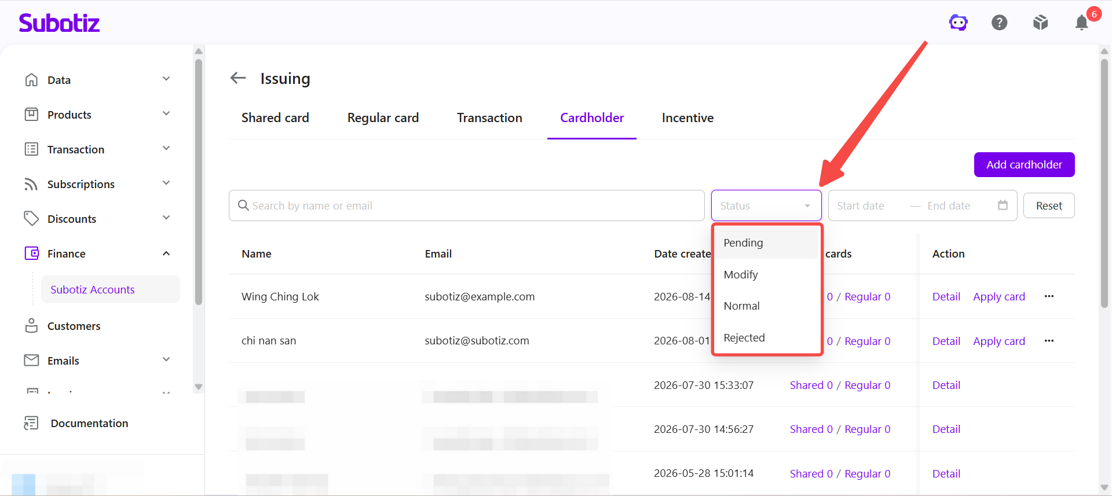The width and height of the screenshot is (1112, 496).
Task: Choose Pending in status list
Action: [766, 243]
